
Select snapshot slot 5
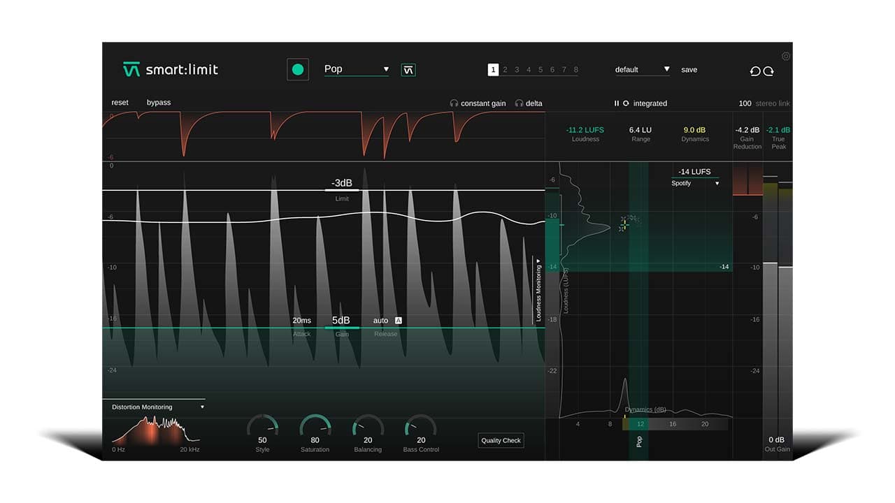pos(539,70)
